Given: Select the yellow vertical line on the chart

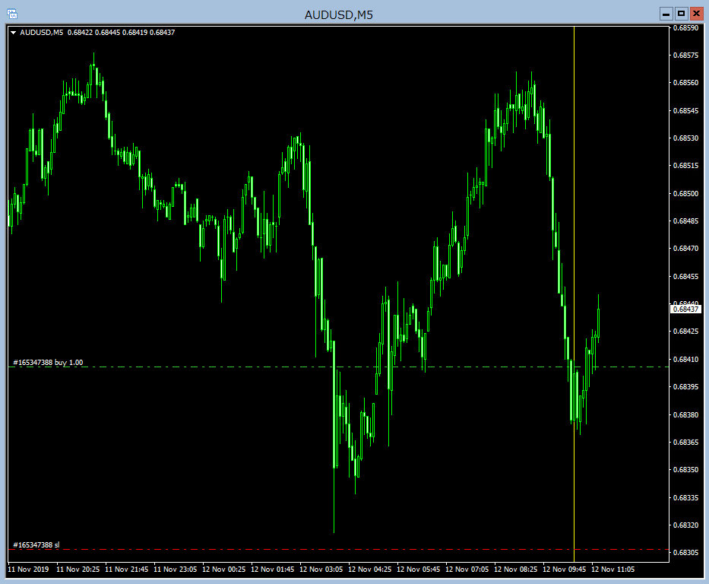Looking at the screenshot, I should click(x=574, y=294).
